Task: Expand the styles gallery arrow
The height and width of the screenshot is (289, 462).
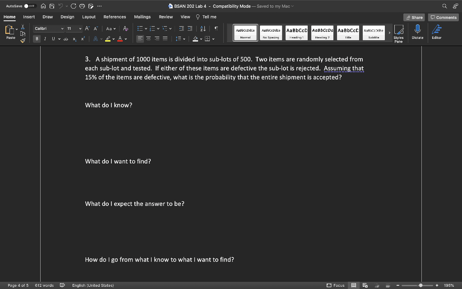Action: pos(389,33)
